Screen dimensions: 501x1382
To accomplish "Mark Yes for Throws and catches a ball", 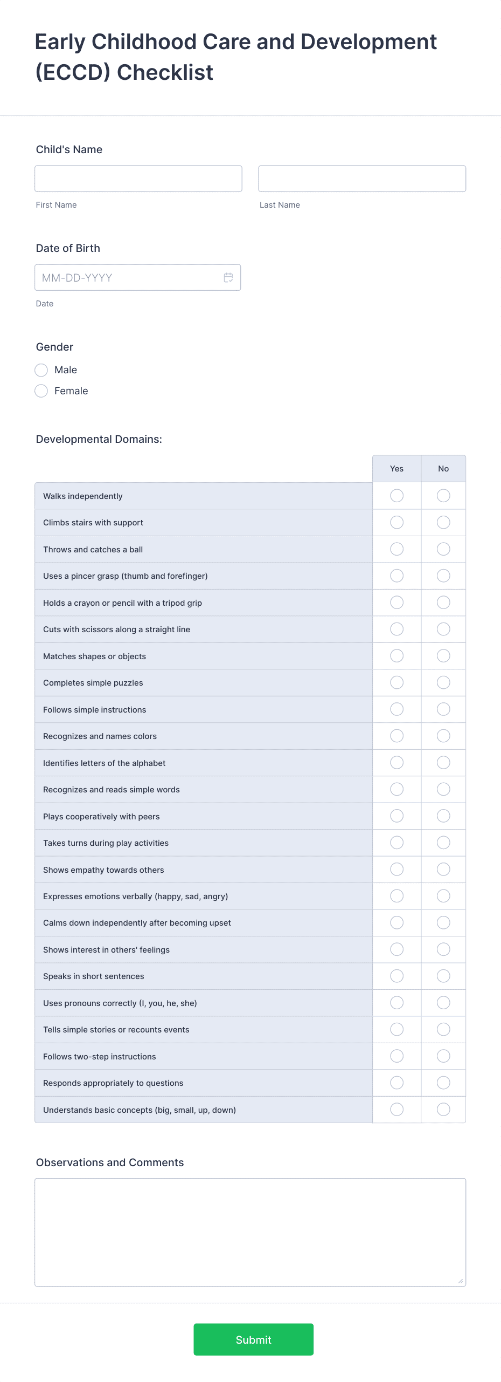I will (396, 549).
